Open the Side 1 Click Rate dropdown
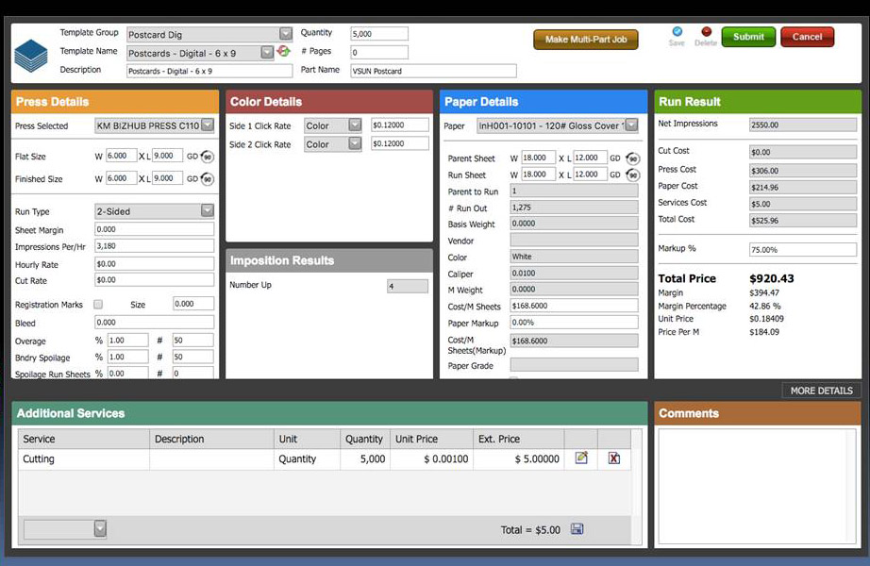The height and width of the screenshot is (566, 870). pos(355,125)
